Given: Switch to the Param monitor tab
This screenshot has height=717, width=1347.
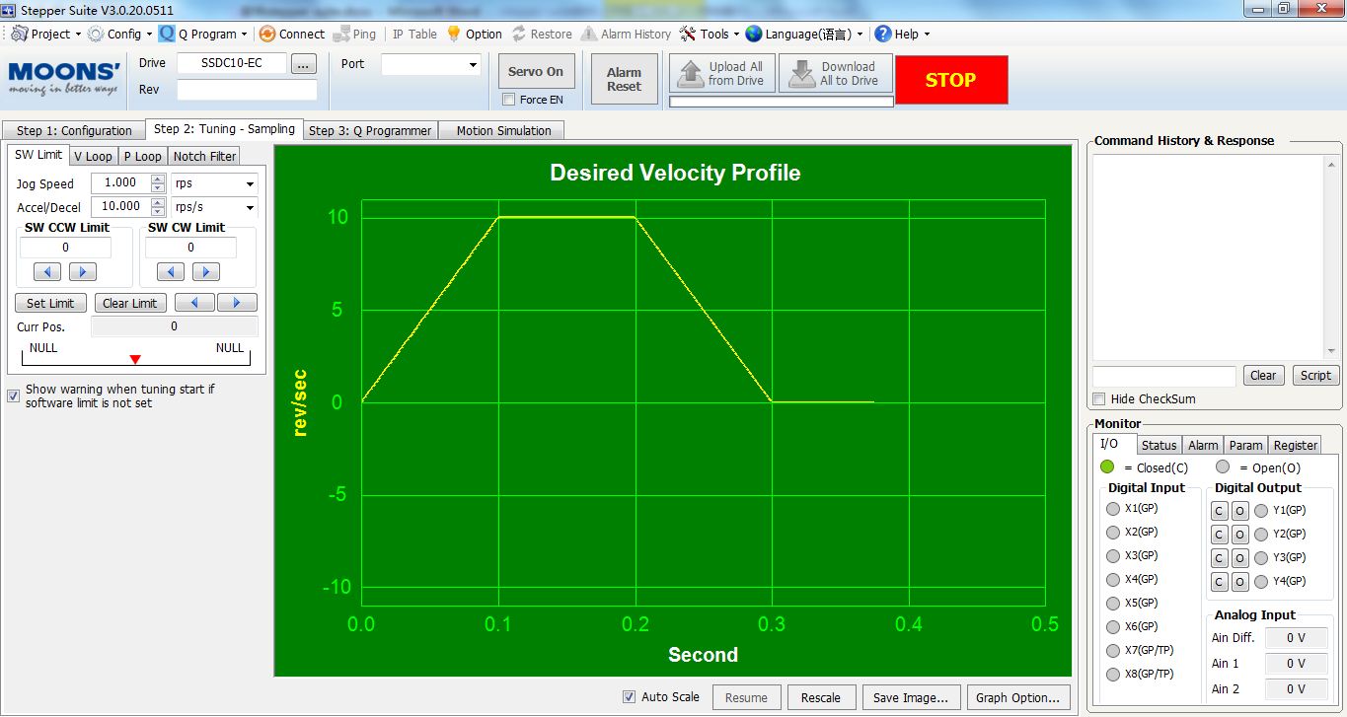Looking at the screenshot, I should 1245,445.
